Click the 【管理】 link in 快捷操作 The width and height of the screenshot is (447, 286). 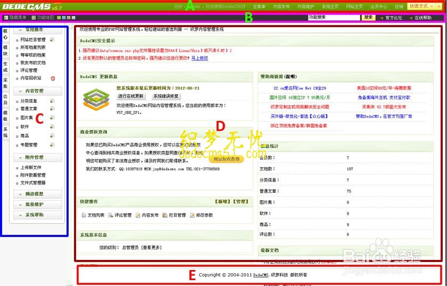(241, 202)
